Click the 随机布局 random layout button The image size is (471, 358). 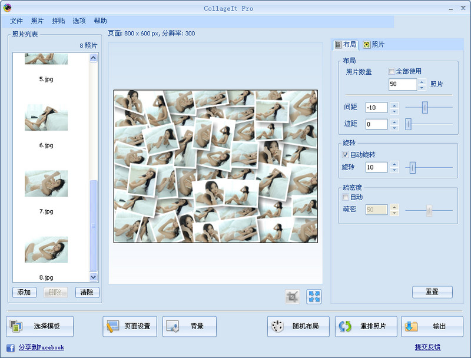pos(298,326)
